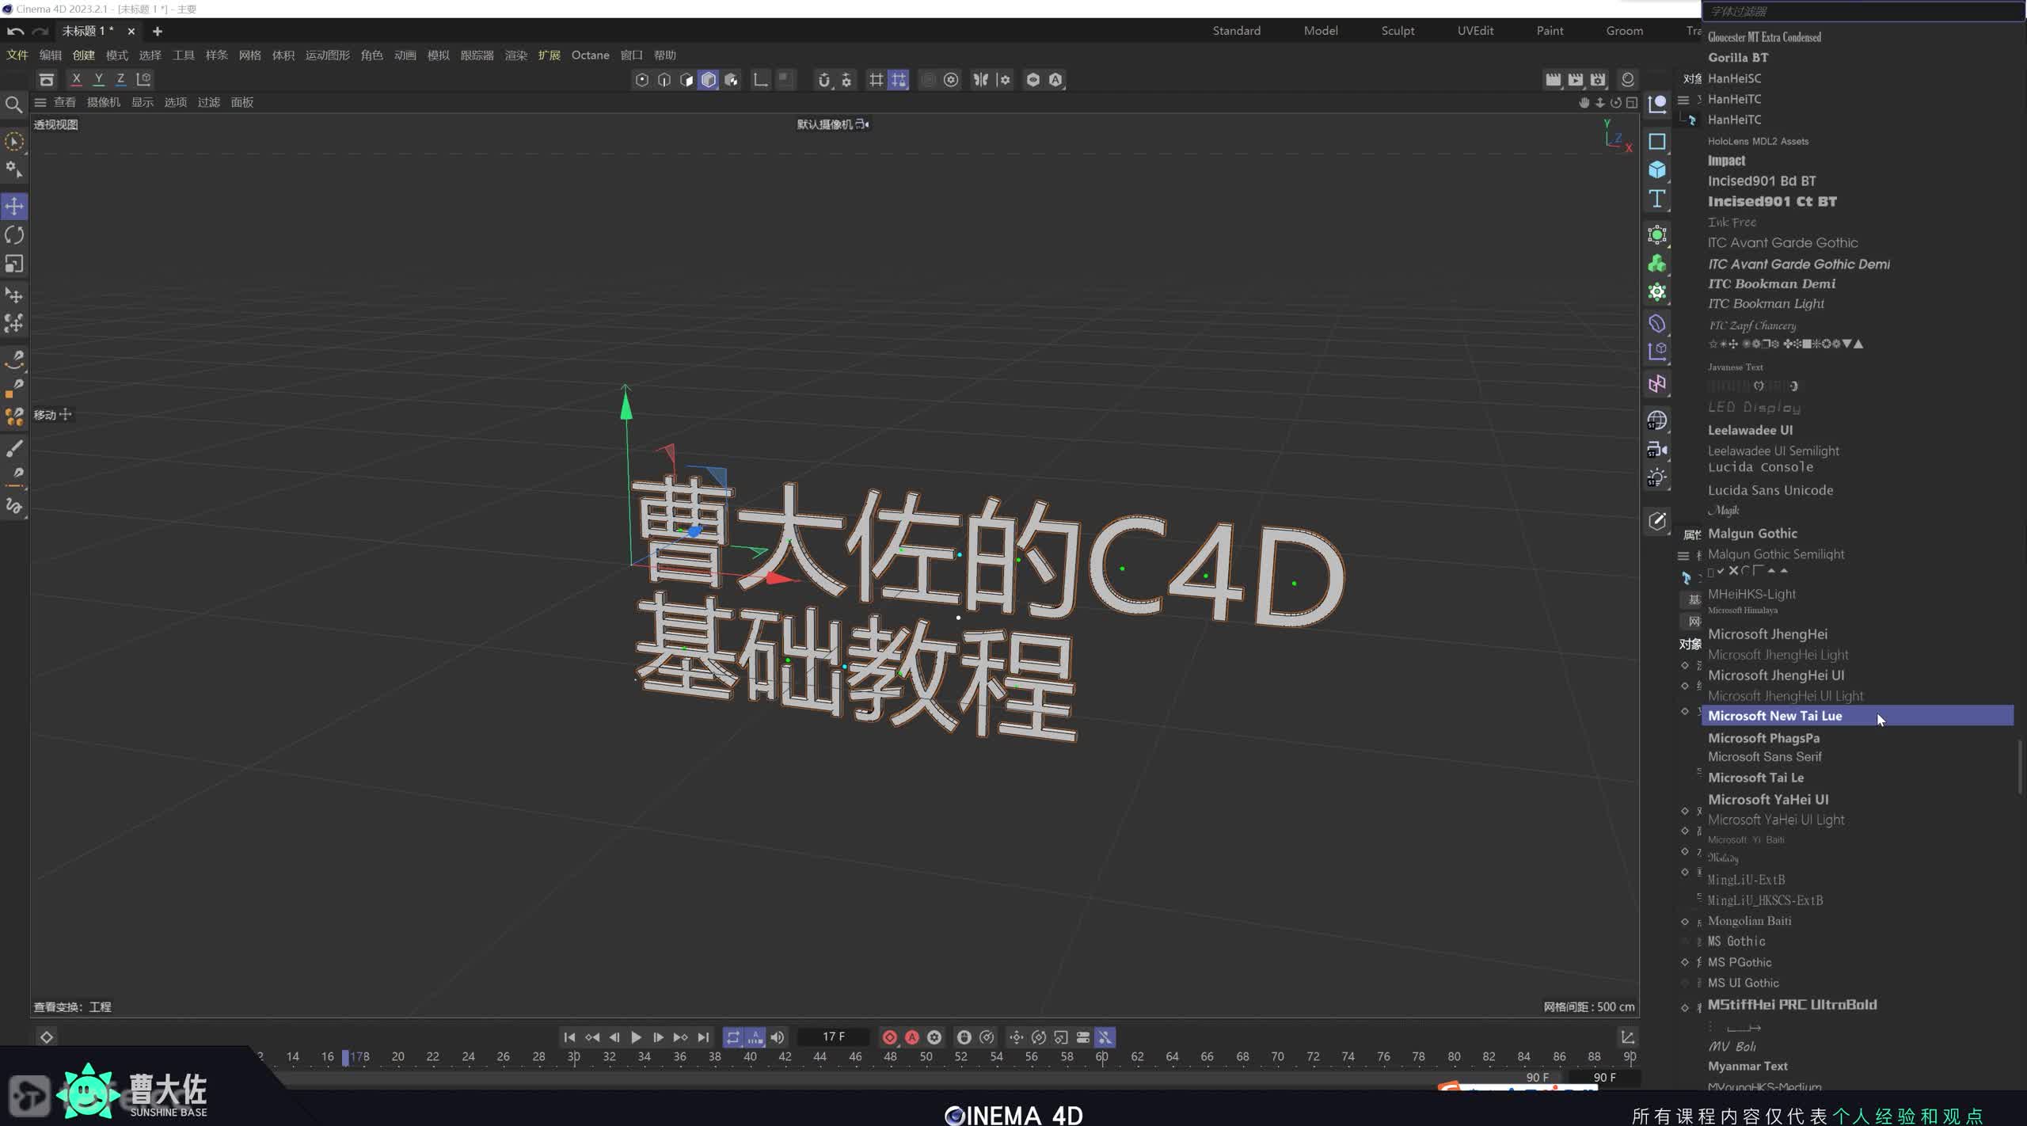2027x1126 pixels.
Task: Choose Microsoft YaHei UI font from list
Action: (x=1767, y=800)
